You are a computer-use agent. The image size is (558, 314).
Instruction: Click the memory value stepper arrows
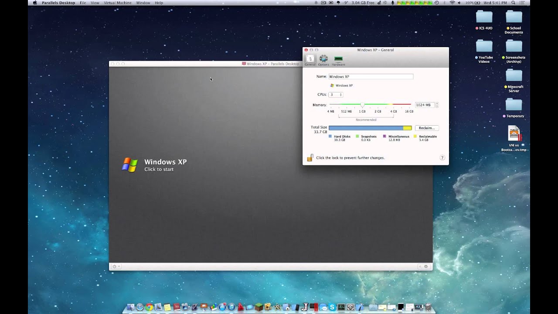437,105
